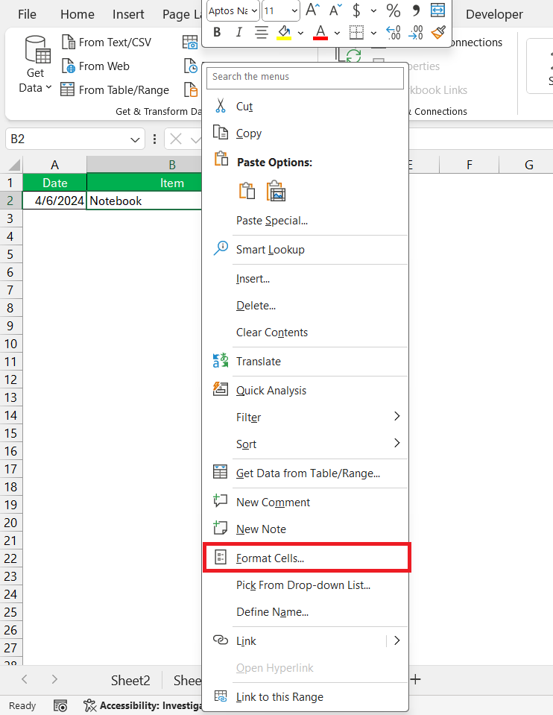Switch to the Insert ribbon tab
Screen dimensions: 553x715
coord(128,14)
